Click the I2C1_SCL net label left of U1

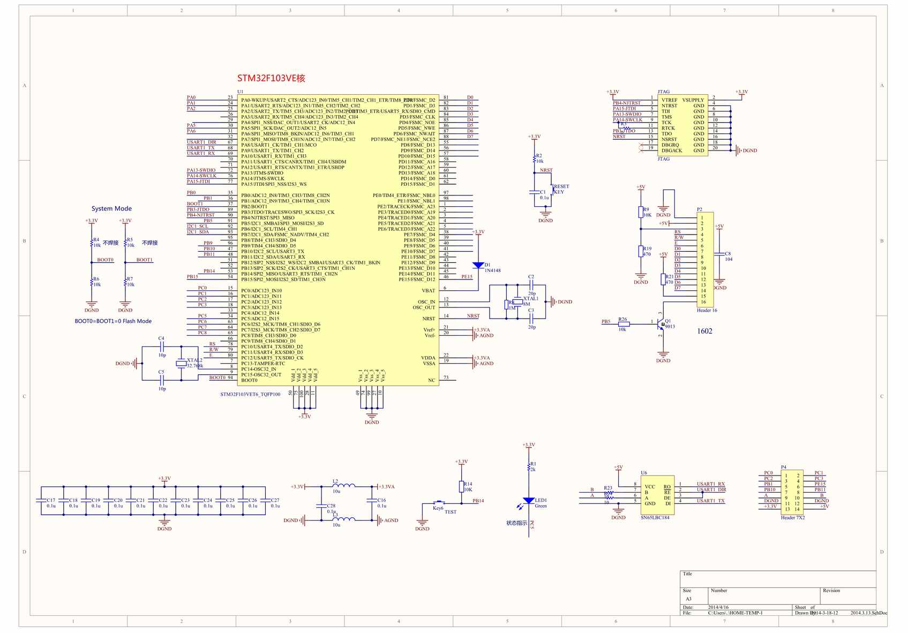point(198,227)
